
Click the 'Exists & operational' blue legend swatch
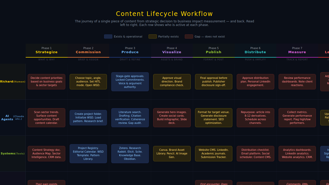pos(108,36)
